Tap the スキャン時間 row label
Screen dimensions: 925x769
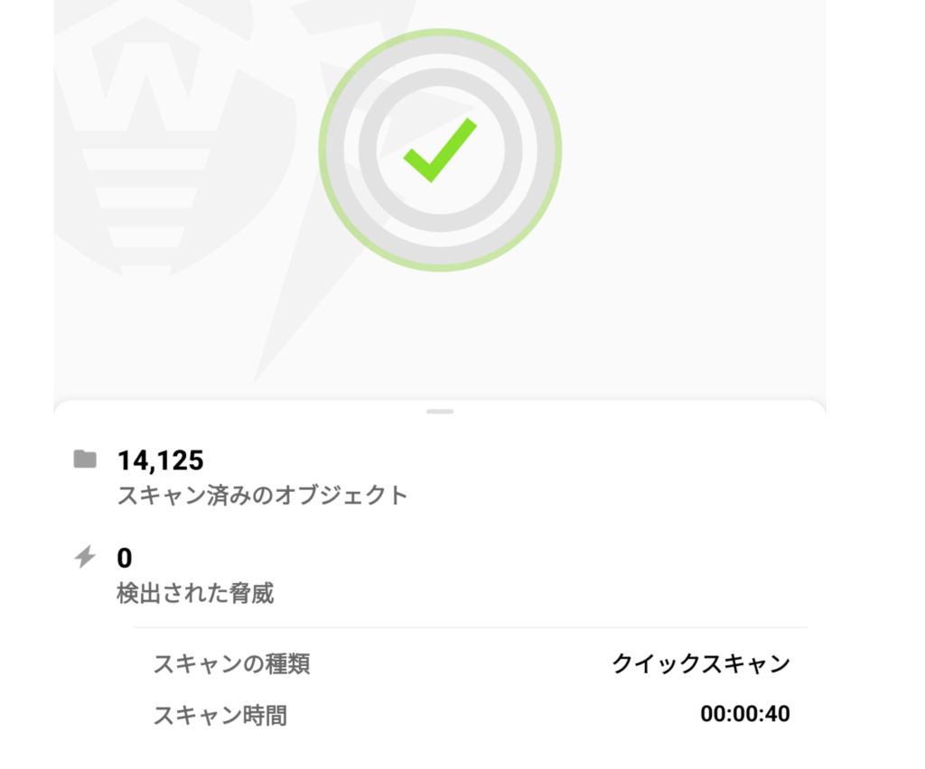coord(220,716)
